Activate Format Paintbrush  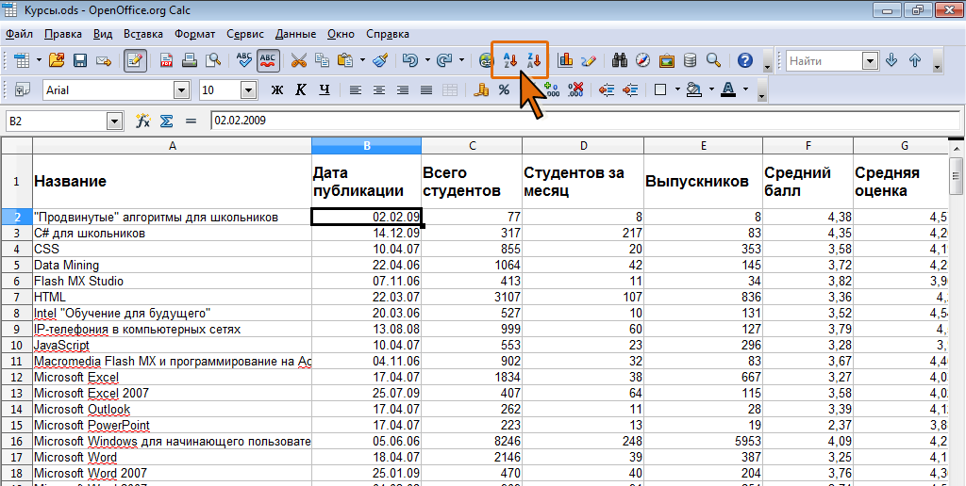point(381,60)
